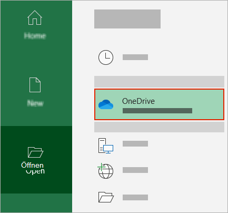The image size is (228, 213).
Task: Go to the Home tab label
Action: [35, 36]
